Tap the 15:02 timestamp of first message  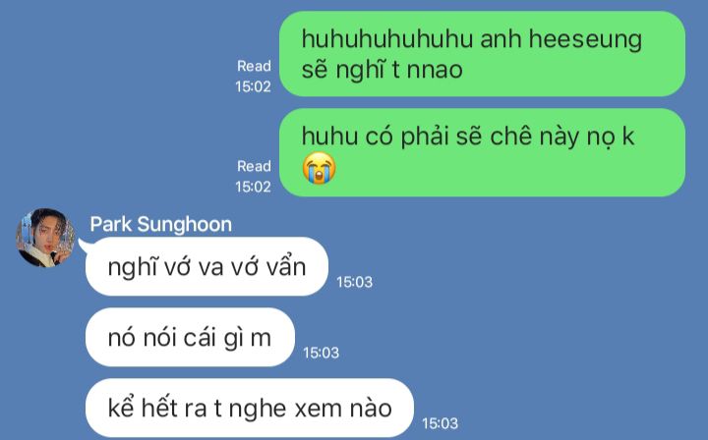pyautogui.click(x=253, y=86)
